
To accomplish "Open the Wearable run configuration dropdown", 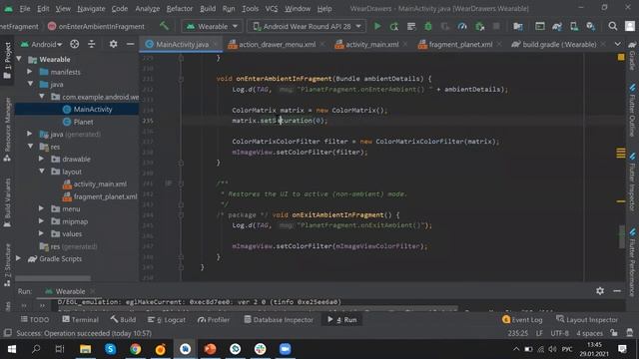I will 212,27.
